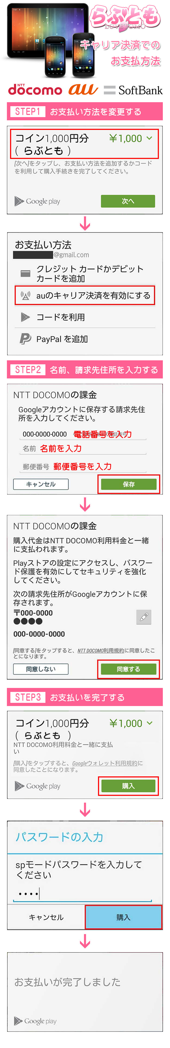Open the Googleウォレット利用規約 link
The image size is (170, 1048).
(105, 763)
